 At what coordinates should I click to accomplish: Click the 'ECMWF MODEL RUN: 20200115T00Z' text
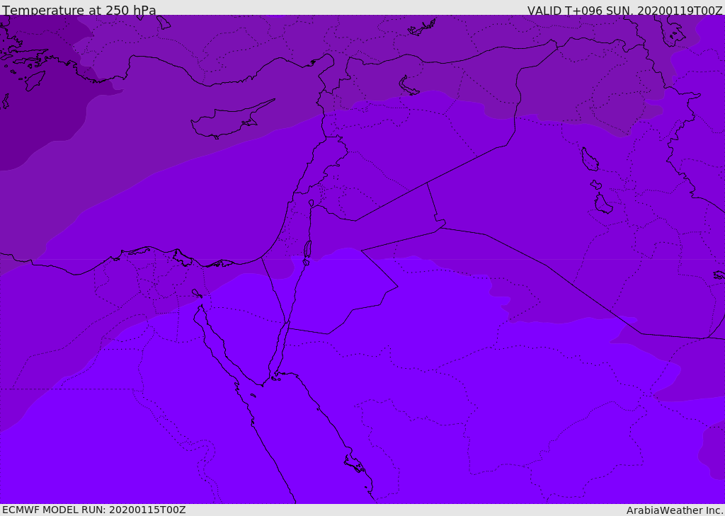[94, 510]
